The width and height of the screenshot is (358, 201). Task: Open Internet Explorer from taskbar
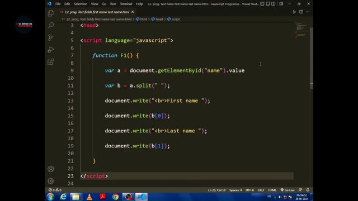coord(63,197)
